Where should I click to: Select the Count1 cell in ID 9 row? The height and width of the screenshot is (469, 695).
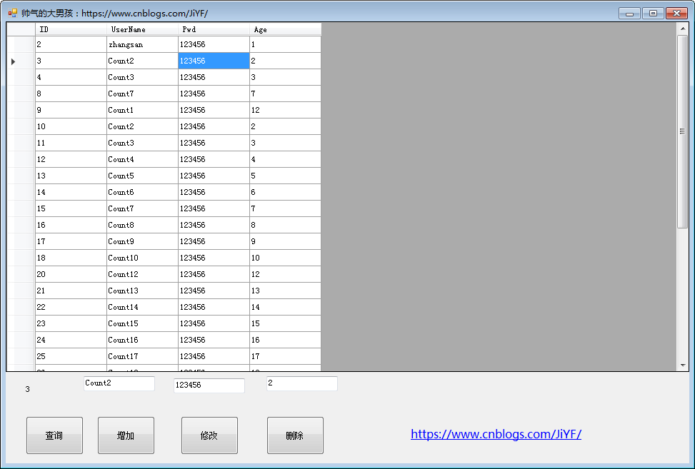pos(142,110)
